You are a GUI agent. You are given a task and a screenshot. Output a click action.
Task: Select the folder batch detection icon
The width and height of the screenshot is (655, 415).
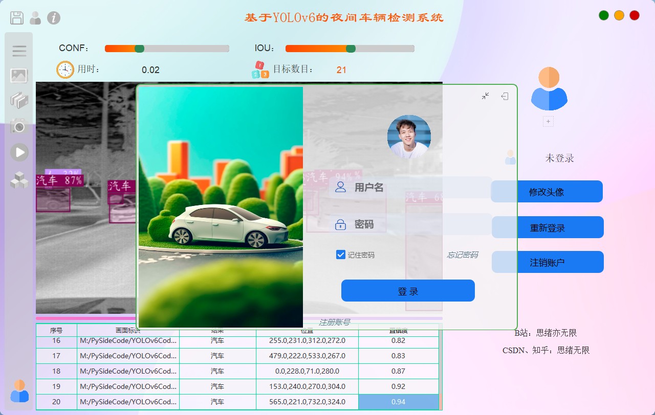pos(19,100)
